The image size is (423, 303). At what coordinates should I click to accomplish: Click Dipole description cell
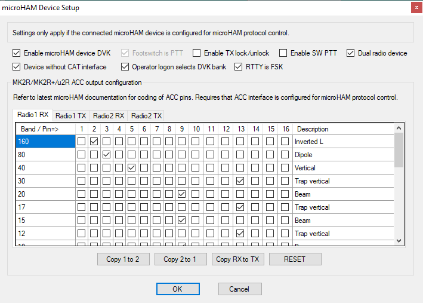343,155
